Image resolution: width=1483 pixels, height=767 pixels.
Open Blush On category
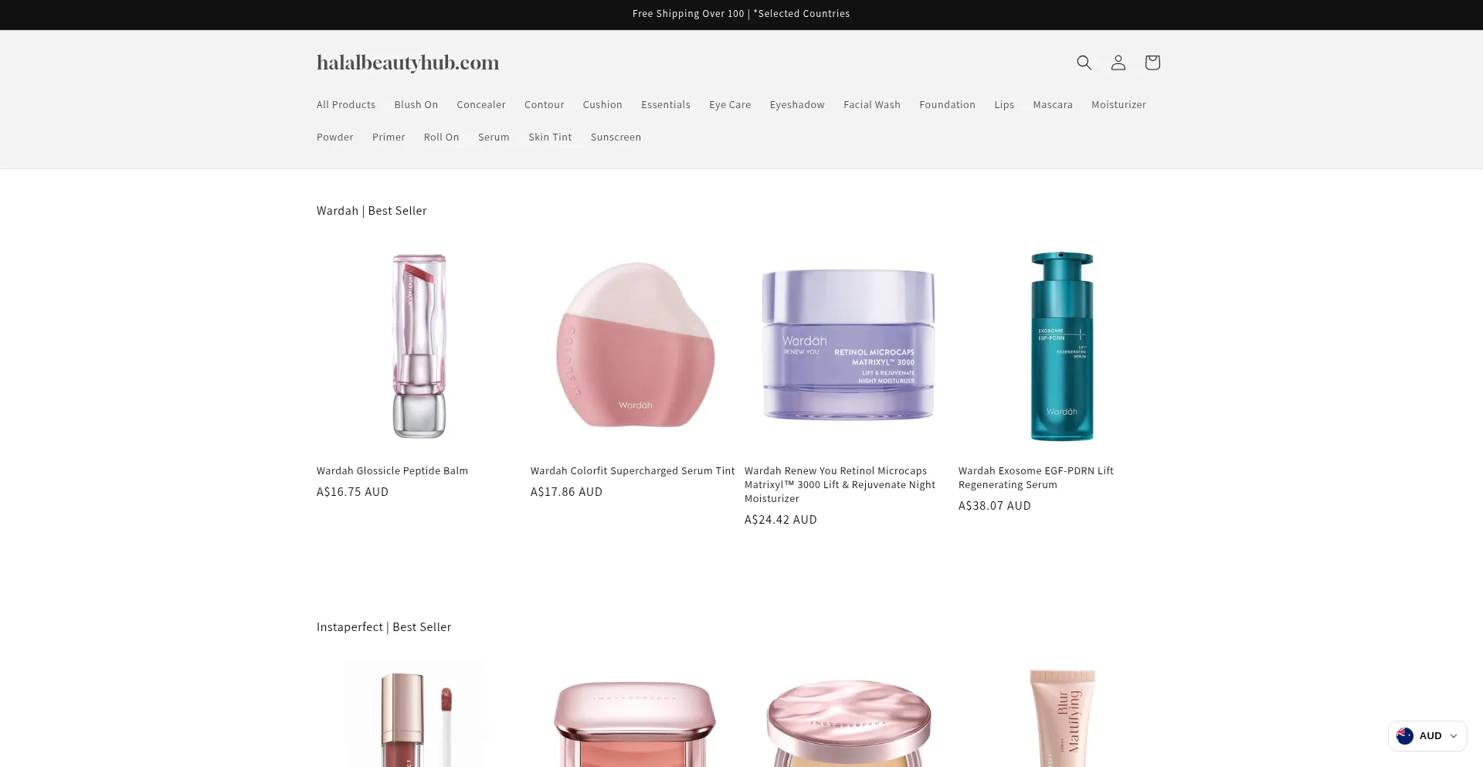416,105
